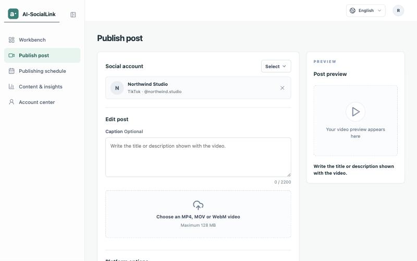Click the preview caption text below video
417x261 pixels.
tap(354, 169)
